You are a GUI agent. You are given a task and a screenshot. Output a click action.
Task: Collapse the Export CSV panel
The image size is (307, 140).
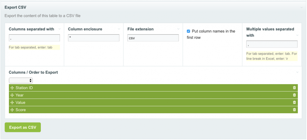point(301,7)
